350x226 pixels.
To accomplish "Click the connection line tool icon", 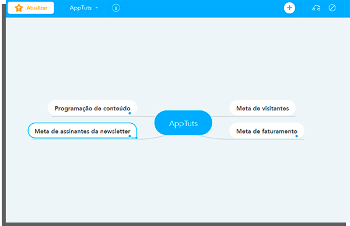I will (x=316, y=8).
